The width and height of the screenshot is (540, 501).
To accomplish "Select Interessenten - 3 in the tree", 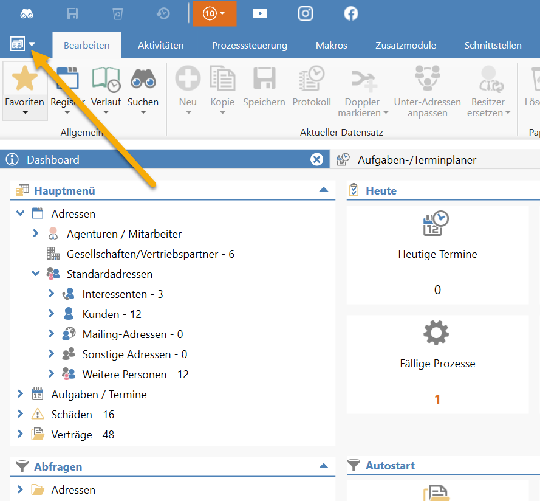I will pos(123,294).
